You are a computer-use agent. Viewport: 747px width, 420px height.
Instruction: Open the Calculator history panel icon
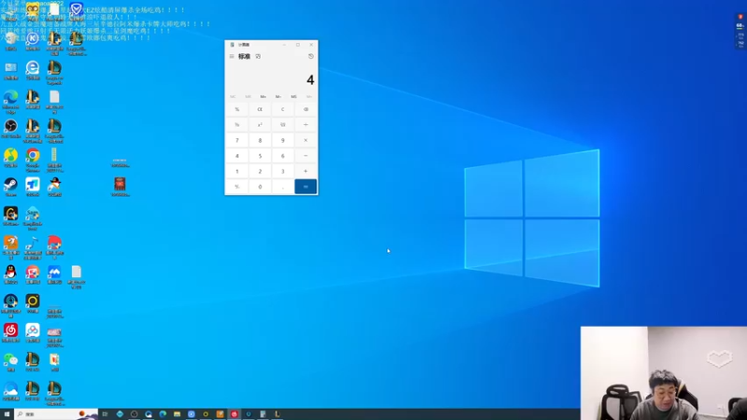311,56
